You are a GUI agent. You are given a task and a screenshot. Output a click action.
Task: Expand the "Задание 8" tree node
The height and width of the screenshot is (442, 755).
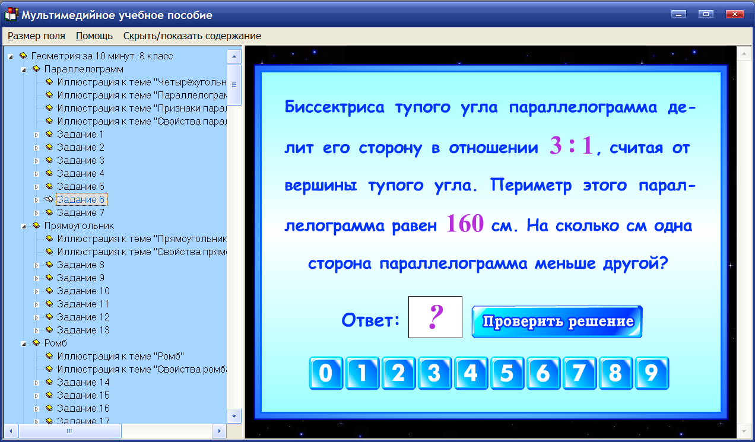coord(37,265)
